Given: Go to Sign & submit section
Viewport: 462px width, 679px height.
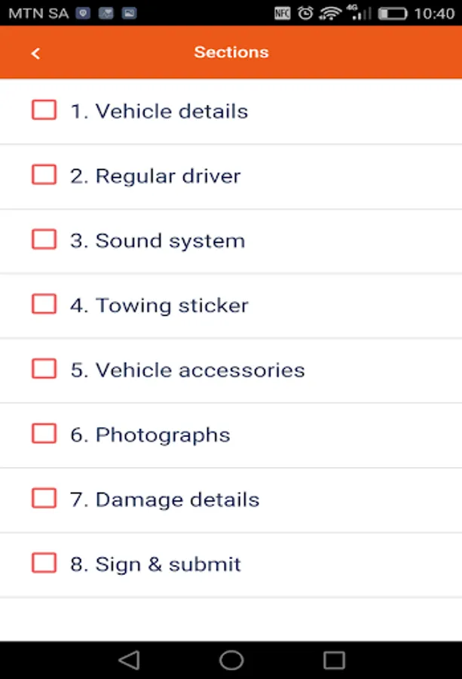Looking at the screenshot, I should click(167, 564).
